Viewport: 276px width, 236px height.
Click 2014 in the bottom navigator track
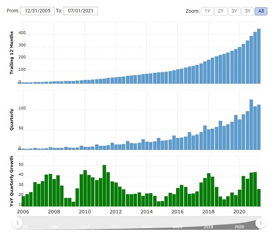[x=147, y=227]
